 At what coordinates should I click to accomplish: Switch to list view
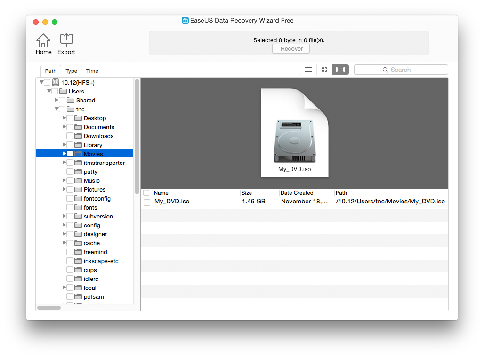[x=308, y=70]
